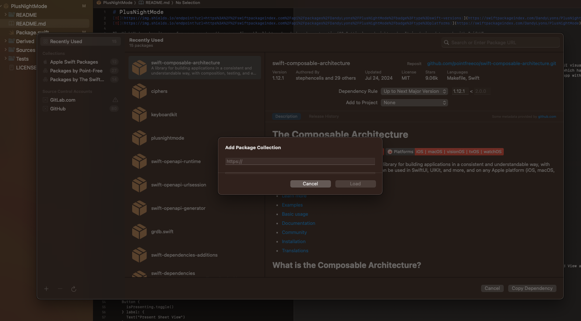Expand the Tests folder in navigator
581x321 pixels.
coord(5,58)
